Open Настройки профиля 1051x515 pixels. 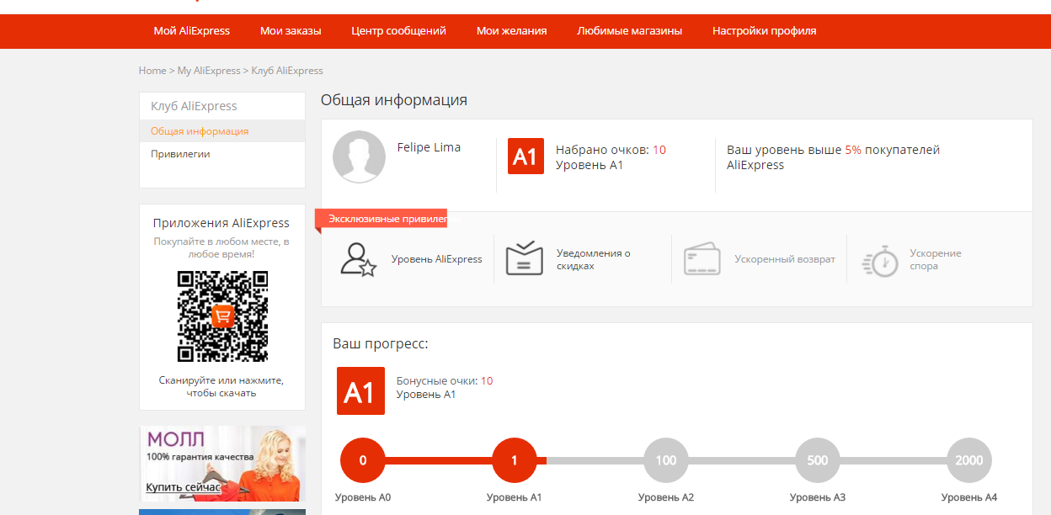764,31
